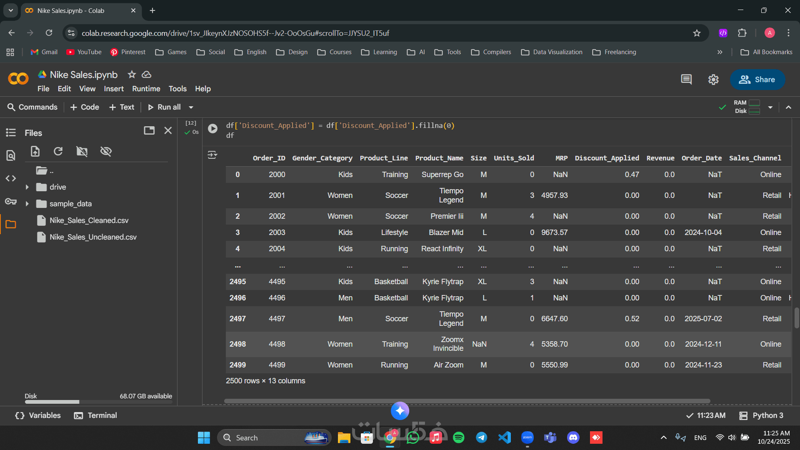Open the Runtime menu
This screenshot has height=450, width=800.
click(x=146, y=89)
